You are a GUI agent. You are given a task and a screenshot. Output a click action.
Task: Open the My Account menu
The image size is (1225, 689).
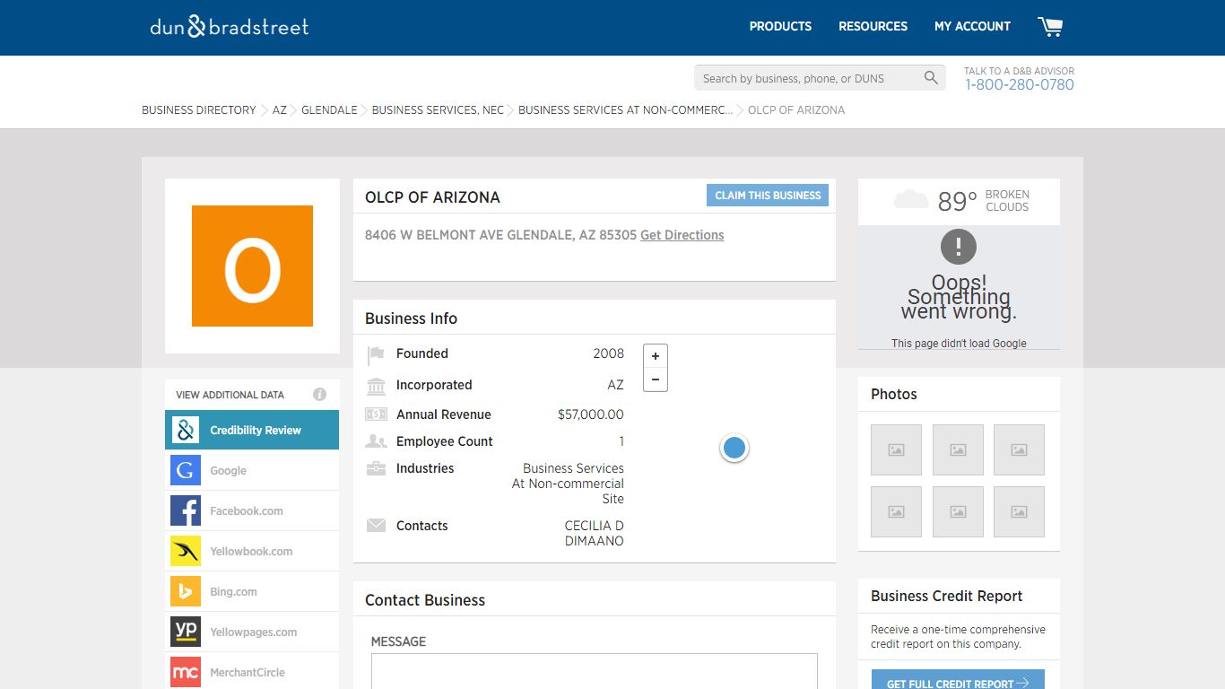click(x=972, y=27)
